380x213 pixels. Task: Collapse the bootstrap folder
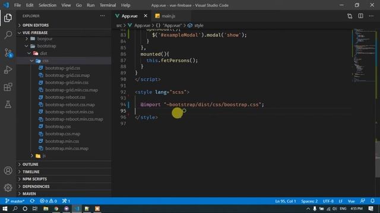point(64,46)
